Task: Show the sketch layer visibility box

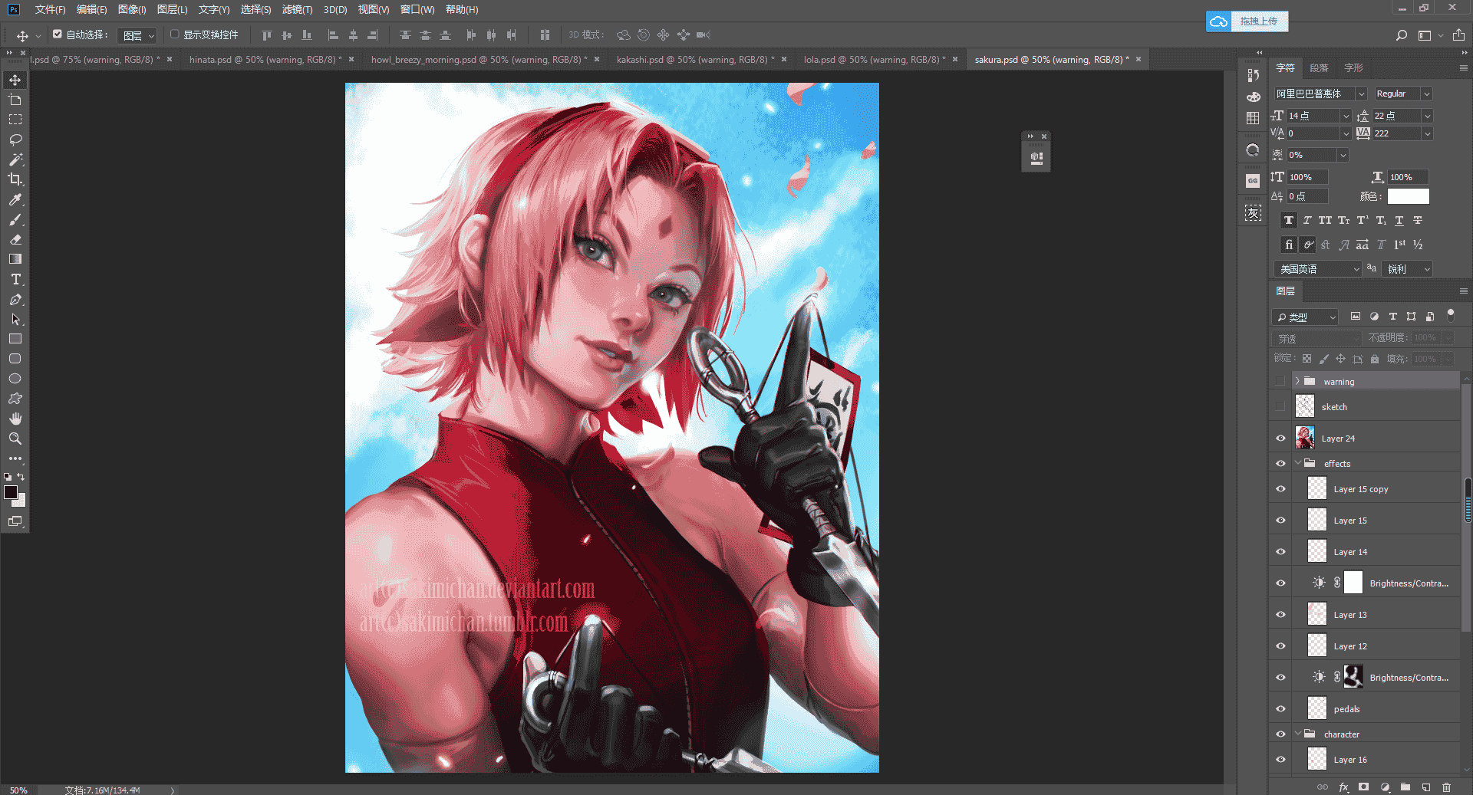Action: 1280,407
